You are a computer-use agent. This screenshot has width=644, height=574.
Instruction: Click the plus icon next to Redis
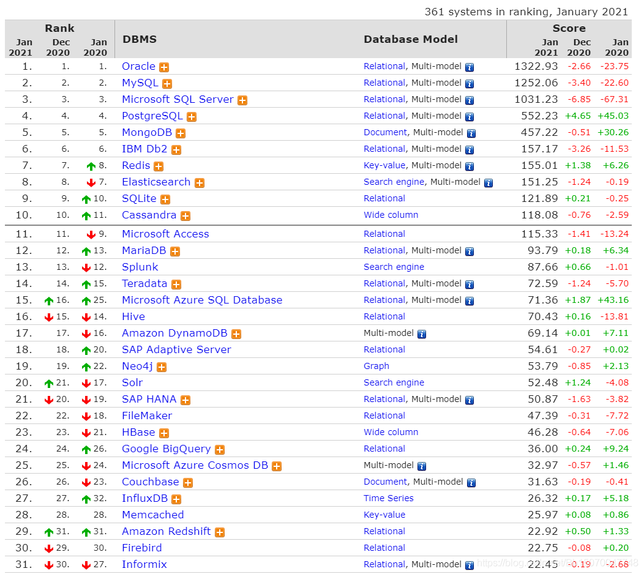[x=159, y=166]
